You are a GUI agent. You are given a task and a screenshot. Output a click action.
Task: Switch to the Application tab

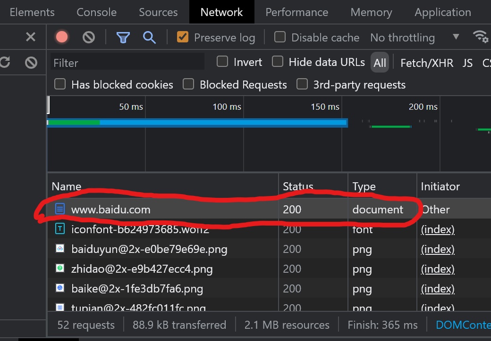pyautogui.click(x=443, y=12)
